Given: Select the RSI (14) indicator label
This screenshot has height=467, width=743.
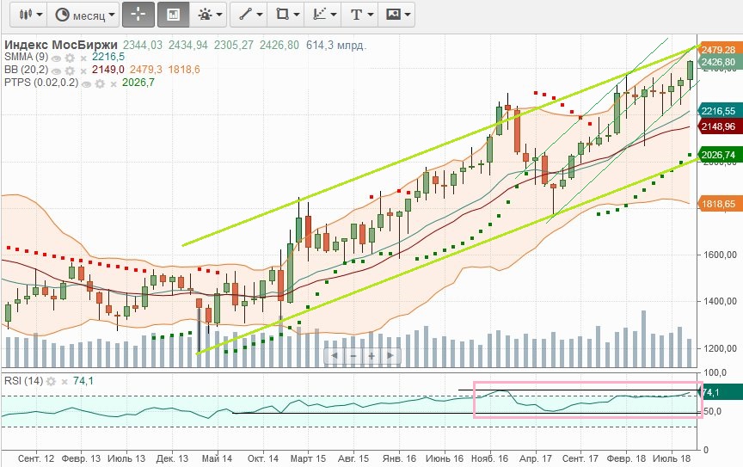Looking at the screenshot, I should [24, 381].
